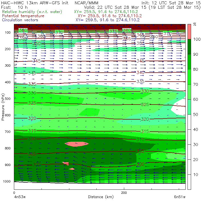Screen dimensions: 202x202
Task: Click the '6n51w' end location label
Action: (x=180, y=197)
